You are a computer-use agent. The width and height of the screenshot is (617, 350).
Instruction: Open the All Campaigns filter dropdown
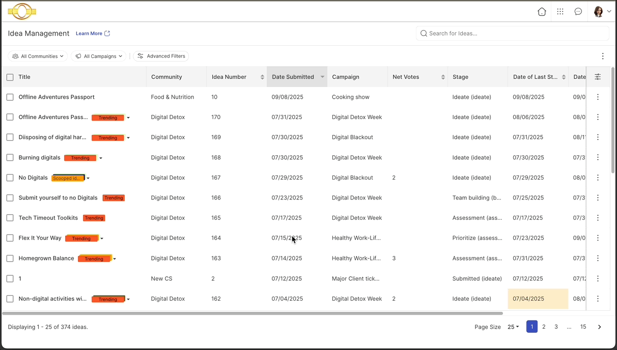tap(99, 56)
